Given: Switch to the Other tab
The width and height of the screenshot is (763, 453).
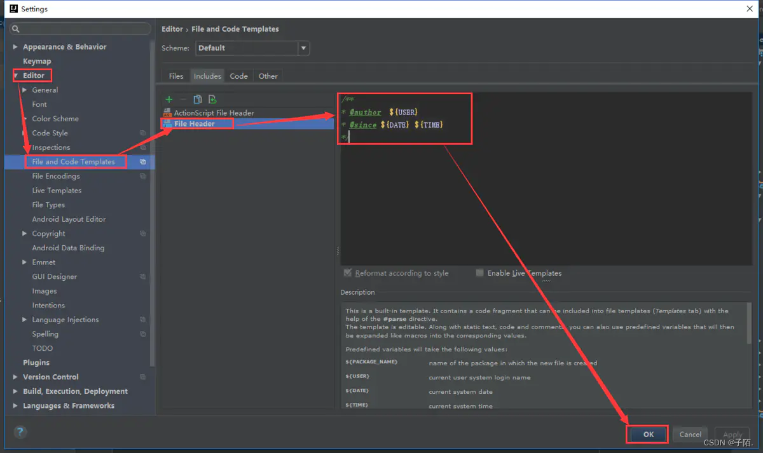Looking at the screenshot, I should coord(268,76).
